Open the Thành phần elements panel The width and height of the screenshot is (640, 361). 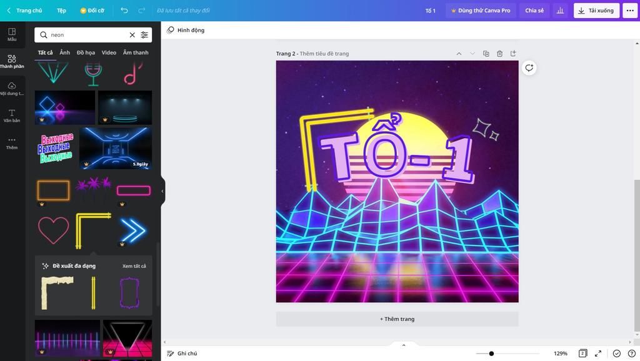point(12,61)
